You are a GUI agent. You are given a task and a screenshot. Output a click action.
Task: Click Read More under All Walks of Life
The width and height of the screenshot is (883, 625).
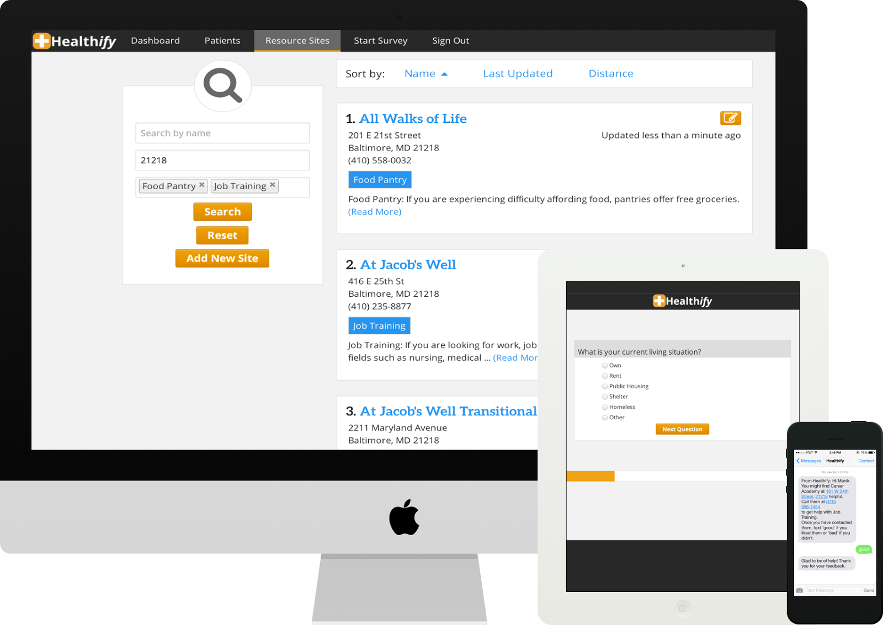[x=375, y=212]
